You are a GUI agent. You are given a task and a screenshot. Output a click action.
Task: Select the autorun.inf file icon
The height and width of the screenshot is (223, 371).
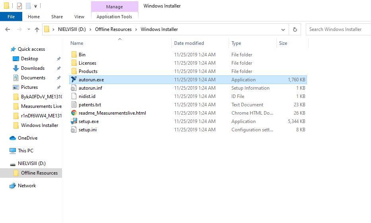click(74, 88)
